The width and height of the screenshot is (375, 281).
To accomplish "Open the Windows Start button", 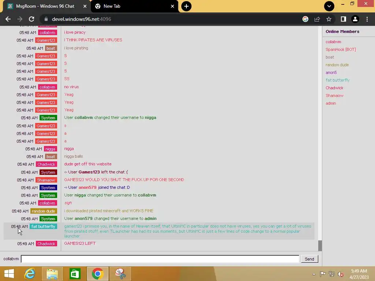I will (x=9, y=274).
